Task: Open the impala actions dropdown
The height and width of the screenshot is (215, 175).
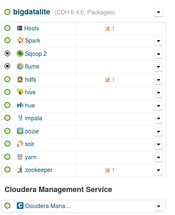Action: click(159, 119)
